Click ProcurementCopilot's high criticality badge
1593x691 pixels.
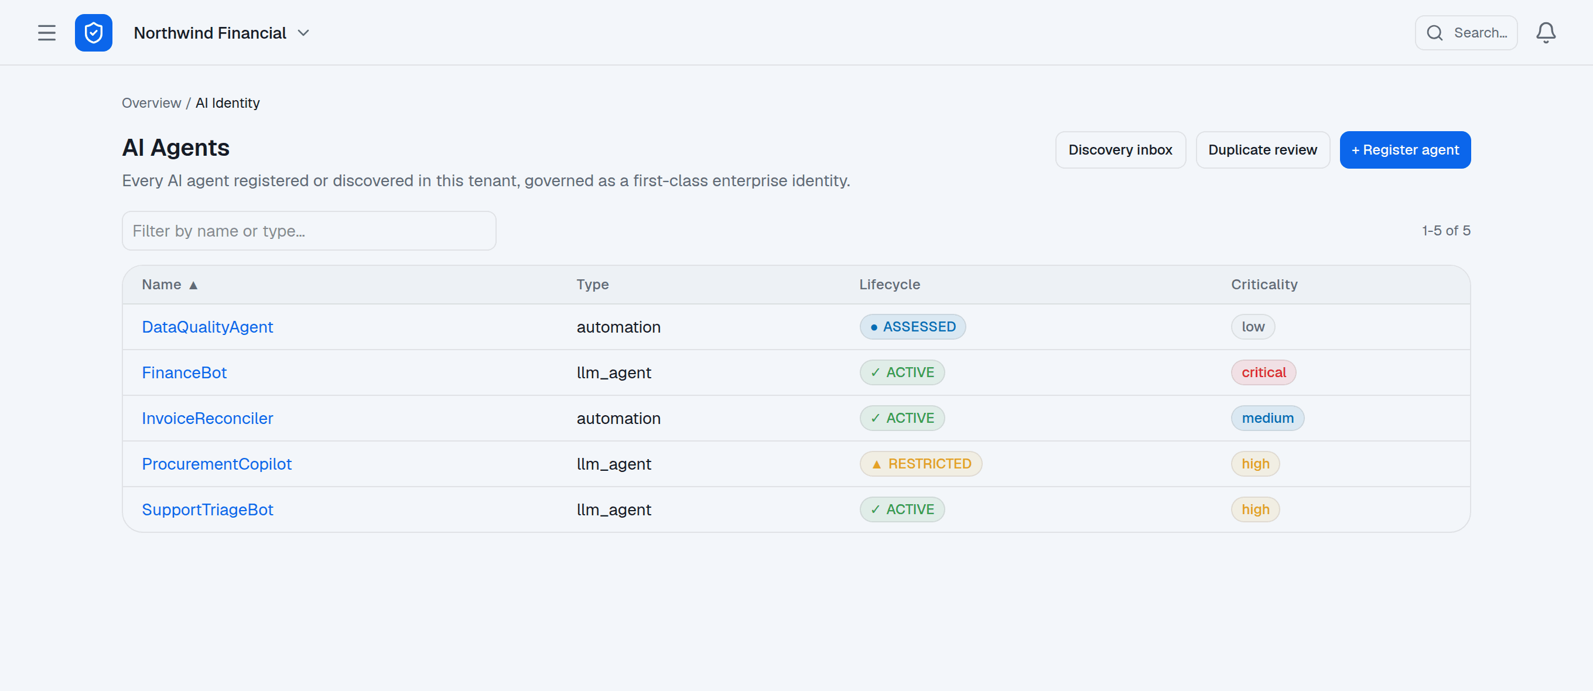pos(1254,464)
